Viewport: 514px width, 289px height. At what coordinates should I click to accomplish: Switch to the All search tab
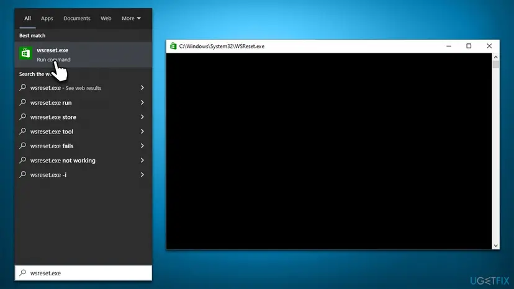pos(27,19)
